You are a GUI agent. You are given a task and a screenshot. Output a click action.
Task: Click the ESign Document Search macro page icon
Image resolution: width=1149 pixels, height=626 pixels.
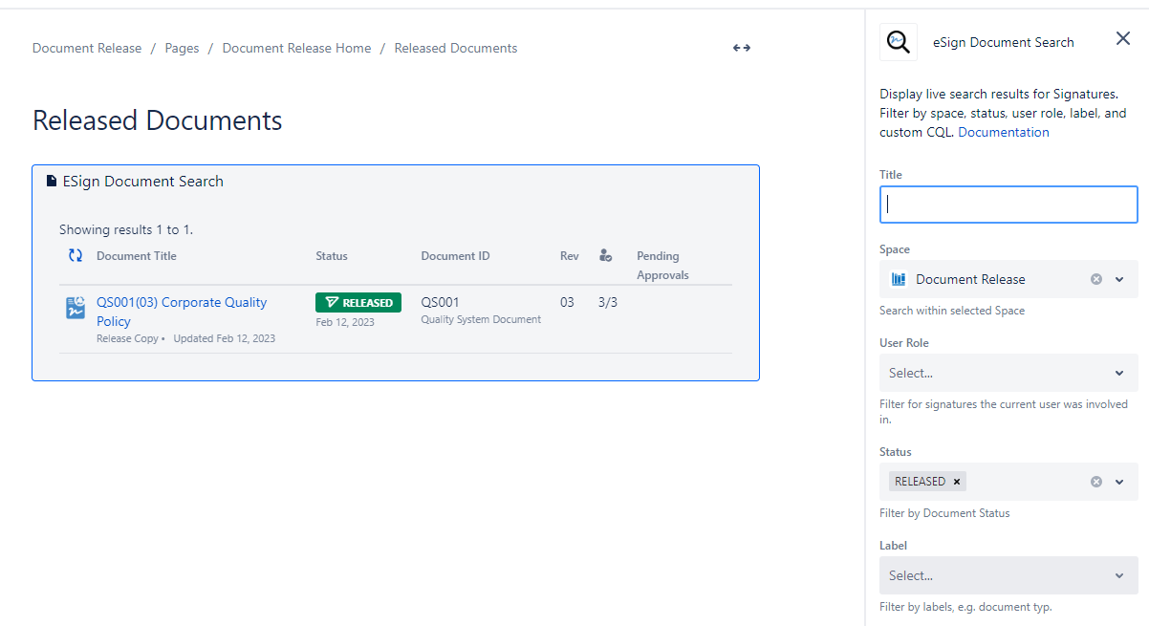52,181
